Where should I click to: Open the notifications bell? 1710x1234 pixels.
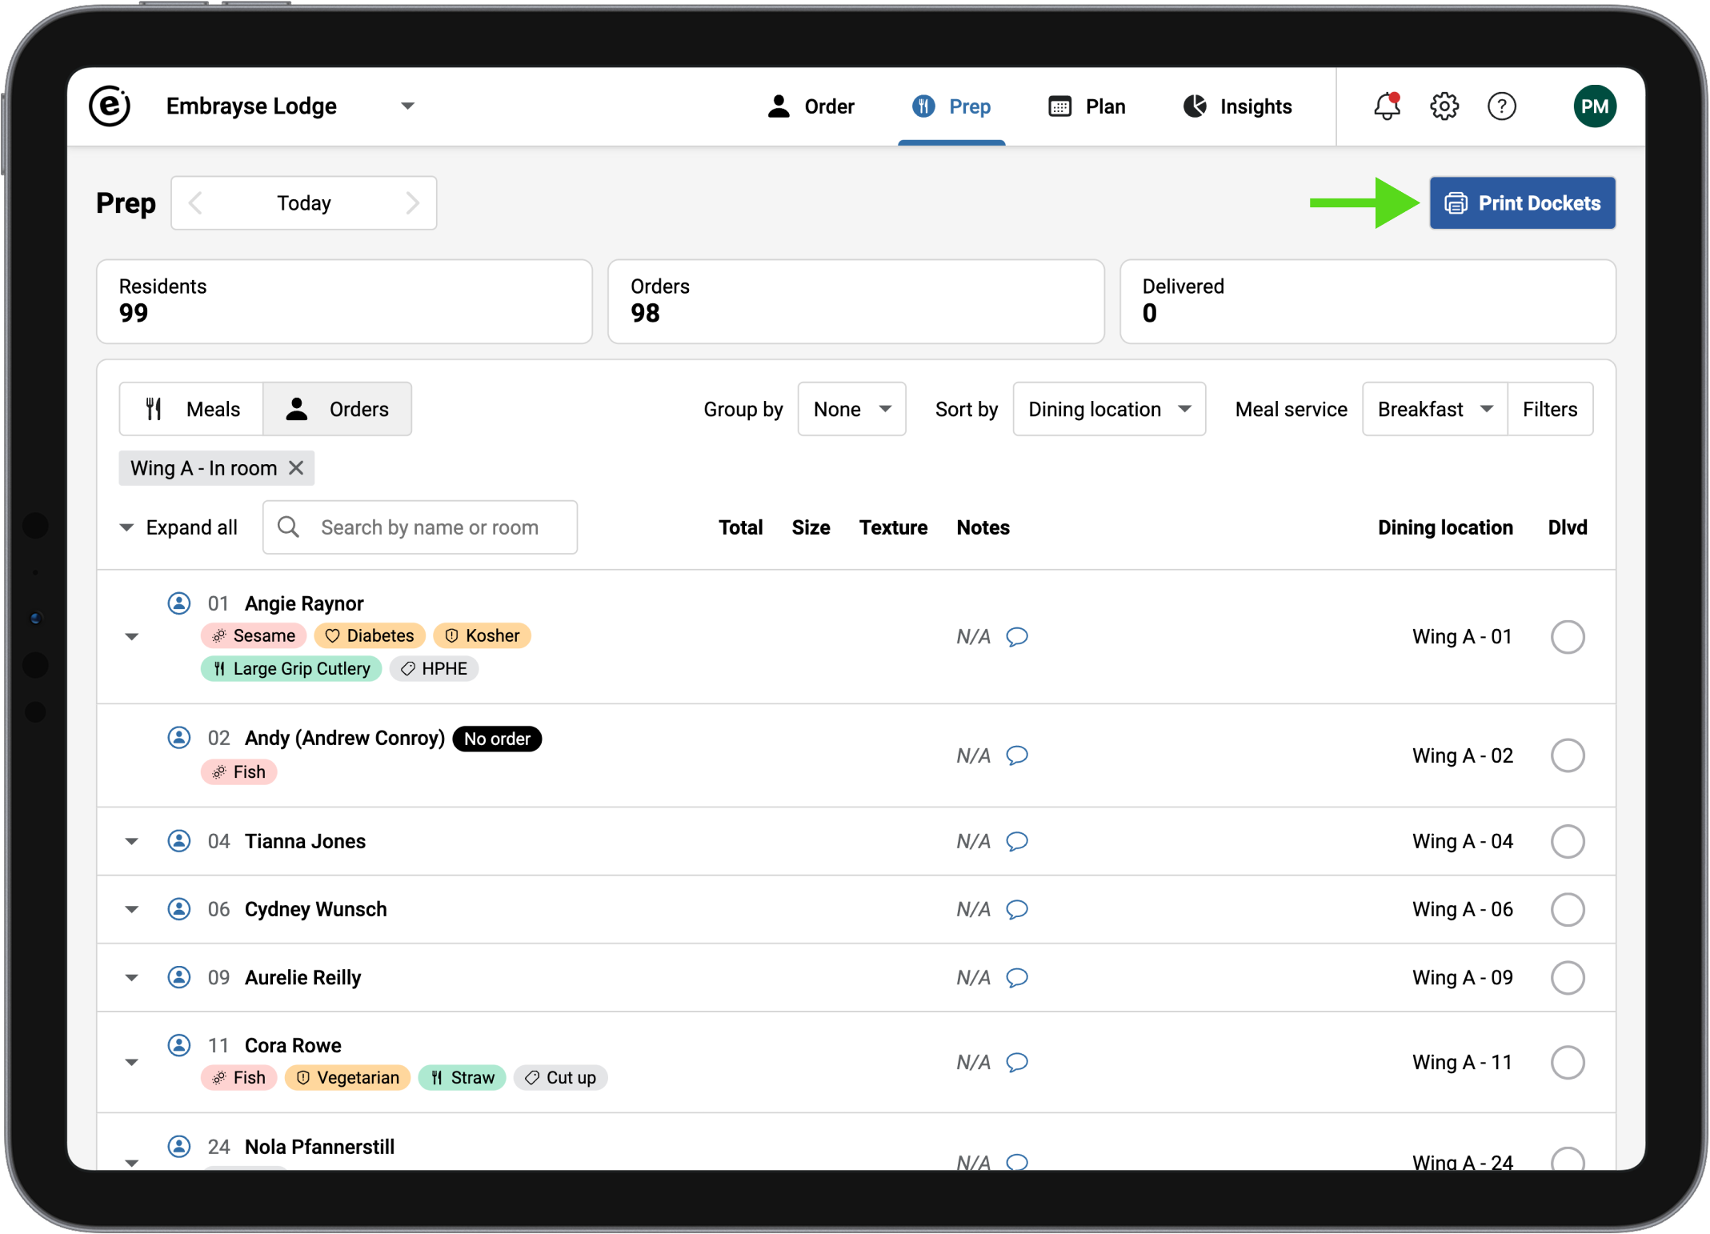pyautogui.click(x=1387, y=106)
